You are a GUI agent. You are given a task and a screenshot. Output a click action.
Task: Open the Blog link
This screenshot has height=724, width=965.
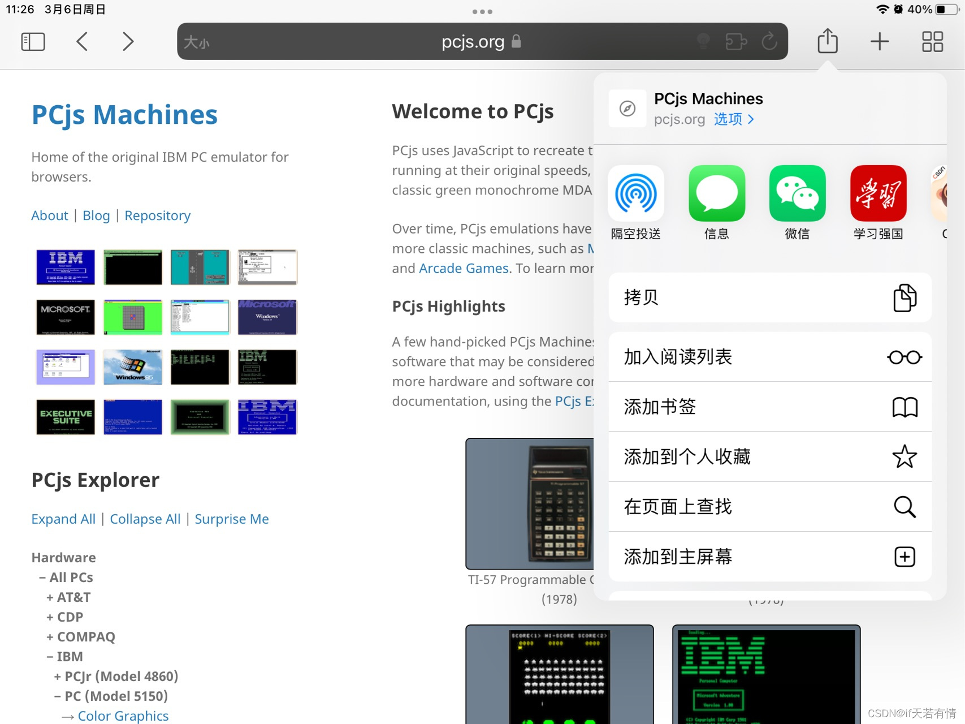coord(96,216)
